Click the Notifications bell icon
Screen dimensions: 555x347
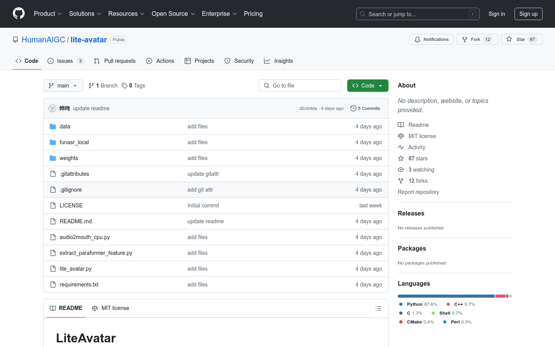click(417, 39)
